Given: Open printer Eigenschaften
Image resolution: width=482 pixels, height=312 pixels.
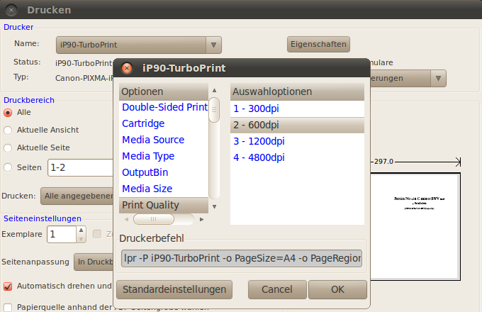Looking at the screenshot, I should [318, 44].
